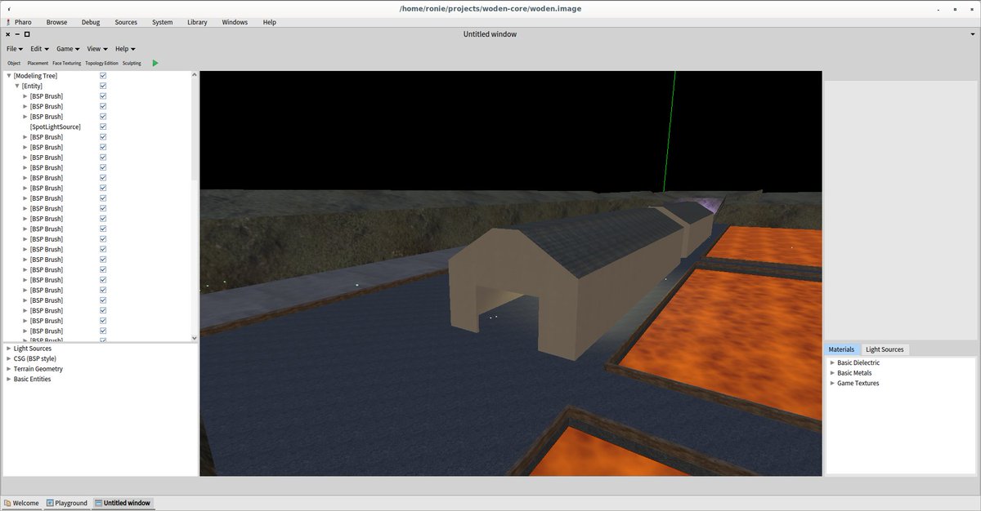Screen dimensions: 981x511
Task: Click the Basic Dielectric label
Action: pyautogui.click(x=858, y=362)
